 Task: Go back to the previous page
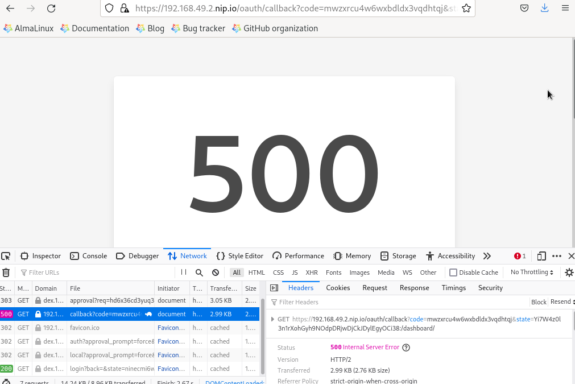10,8
